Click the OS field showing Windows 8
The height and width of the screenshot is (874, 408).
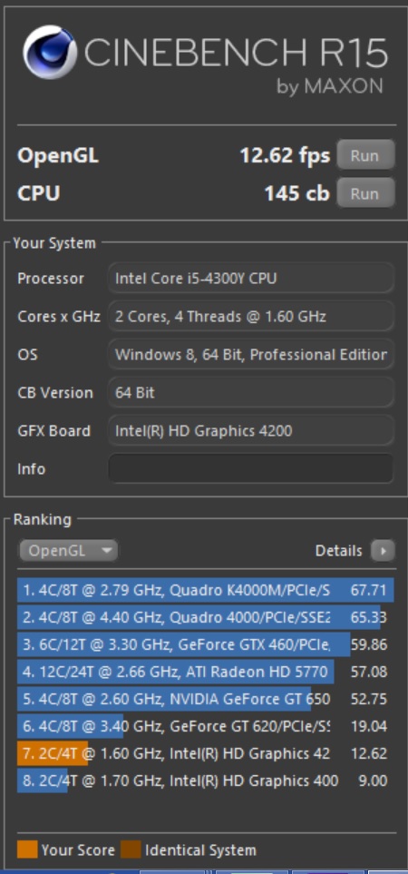(x=251, y=355)
